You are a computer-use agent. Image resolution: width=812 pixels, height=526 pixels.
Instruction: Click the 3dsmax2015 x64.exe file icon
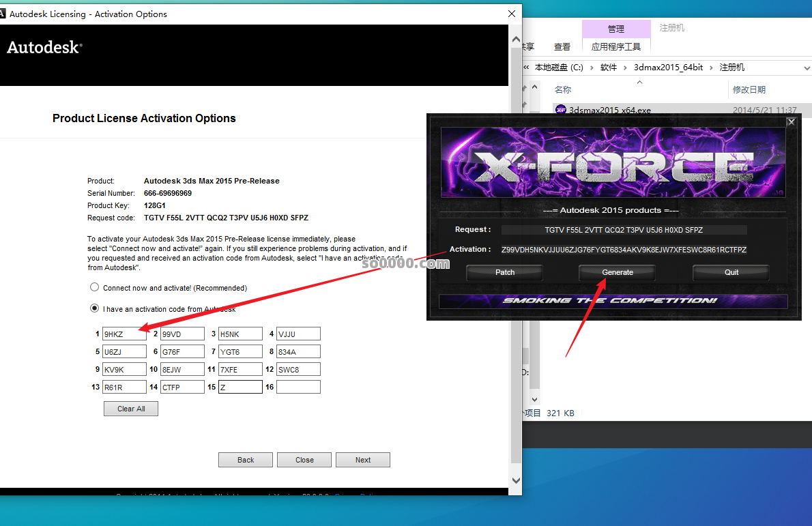pos(561,110)
